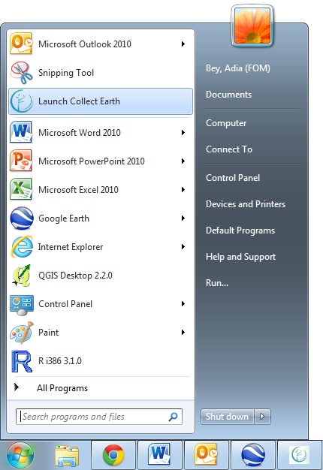
Task: Open QGIS Desktop 2.2.0 icon
Action: pos(21,276)
